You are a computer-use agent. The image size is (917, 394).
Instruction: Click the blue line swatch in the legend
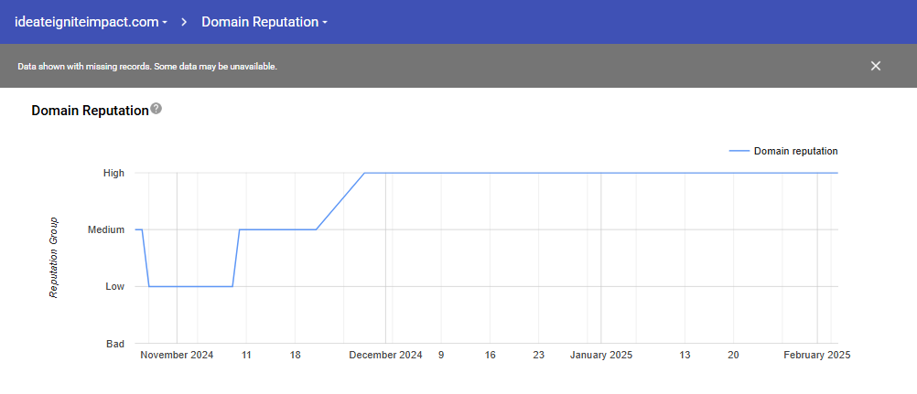pos(739,152)
